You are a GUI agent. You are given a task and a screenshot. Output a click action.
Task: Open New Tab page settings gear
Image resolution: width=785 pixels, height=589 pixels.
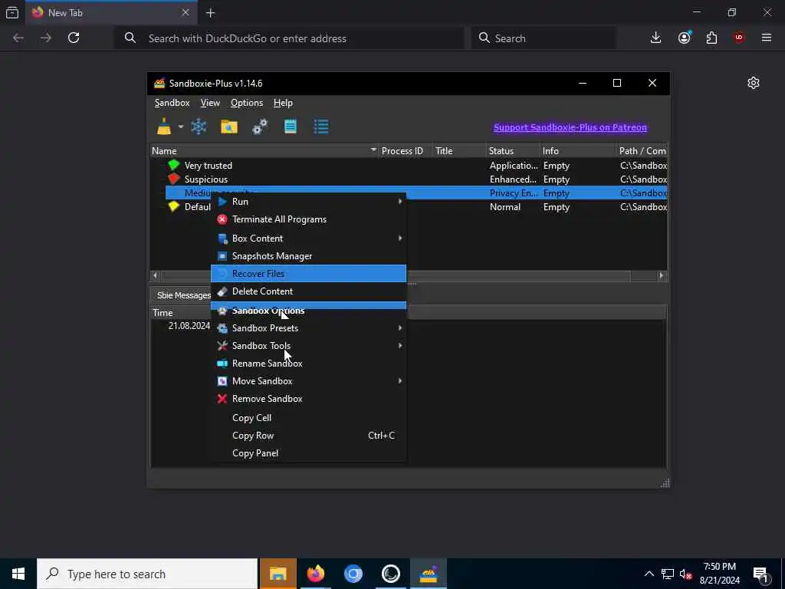click(754, 83)
